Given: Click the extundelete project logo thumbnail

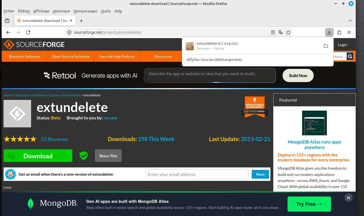Looking at the screenshot, I should pyautogui.click(x=17, y=114).
